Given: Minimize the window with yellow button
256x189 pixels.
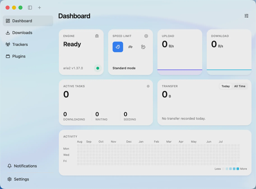Looking at the screenshot, I should (14, 8).
